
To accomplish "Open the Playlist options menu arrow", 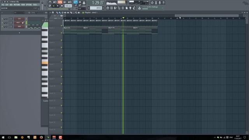I will click(50, 12).
